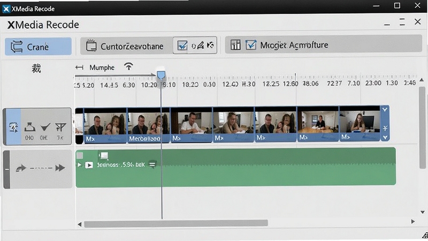Minimize the inner XMedia Recode panel
The image size is (428, 241).
(x=387, y=24)
